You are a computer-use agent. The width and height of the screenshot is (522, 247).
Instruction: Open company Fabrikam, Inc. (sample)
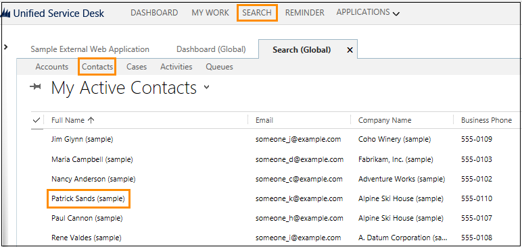396,159
